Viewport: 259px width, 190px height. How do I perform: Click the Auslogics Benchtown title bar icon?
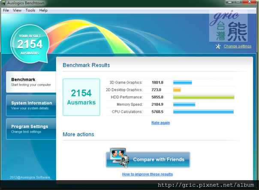[3, 3]
